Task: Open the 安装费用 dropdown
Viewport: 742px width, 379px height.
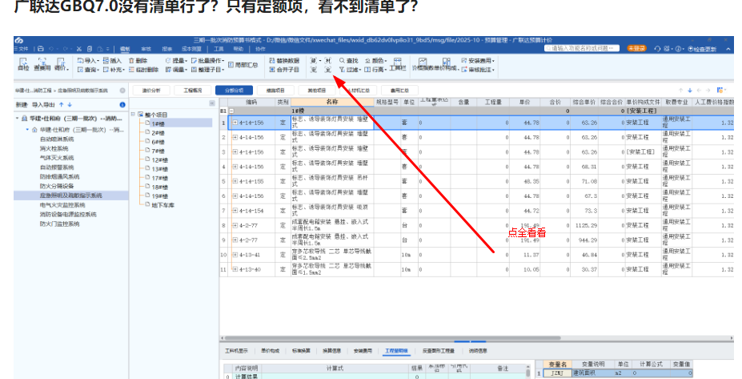Action: coord(478,61)
